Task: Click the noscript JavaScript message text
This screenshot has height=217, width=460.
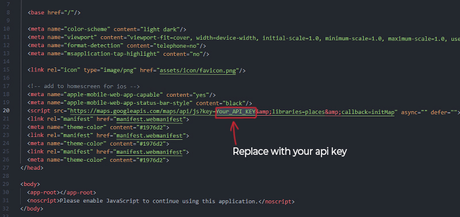Action: (159, 201)
